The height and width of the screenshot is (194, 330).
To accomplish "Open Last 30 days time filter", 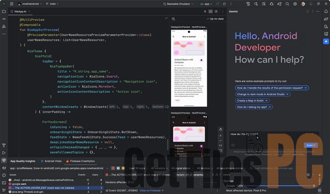I will [x=139, y=168].
